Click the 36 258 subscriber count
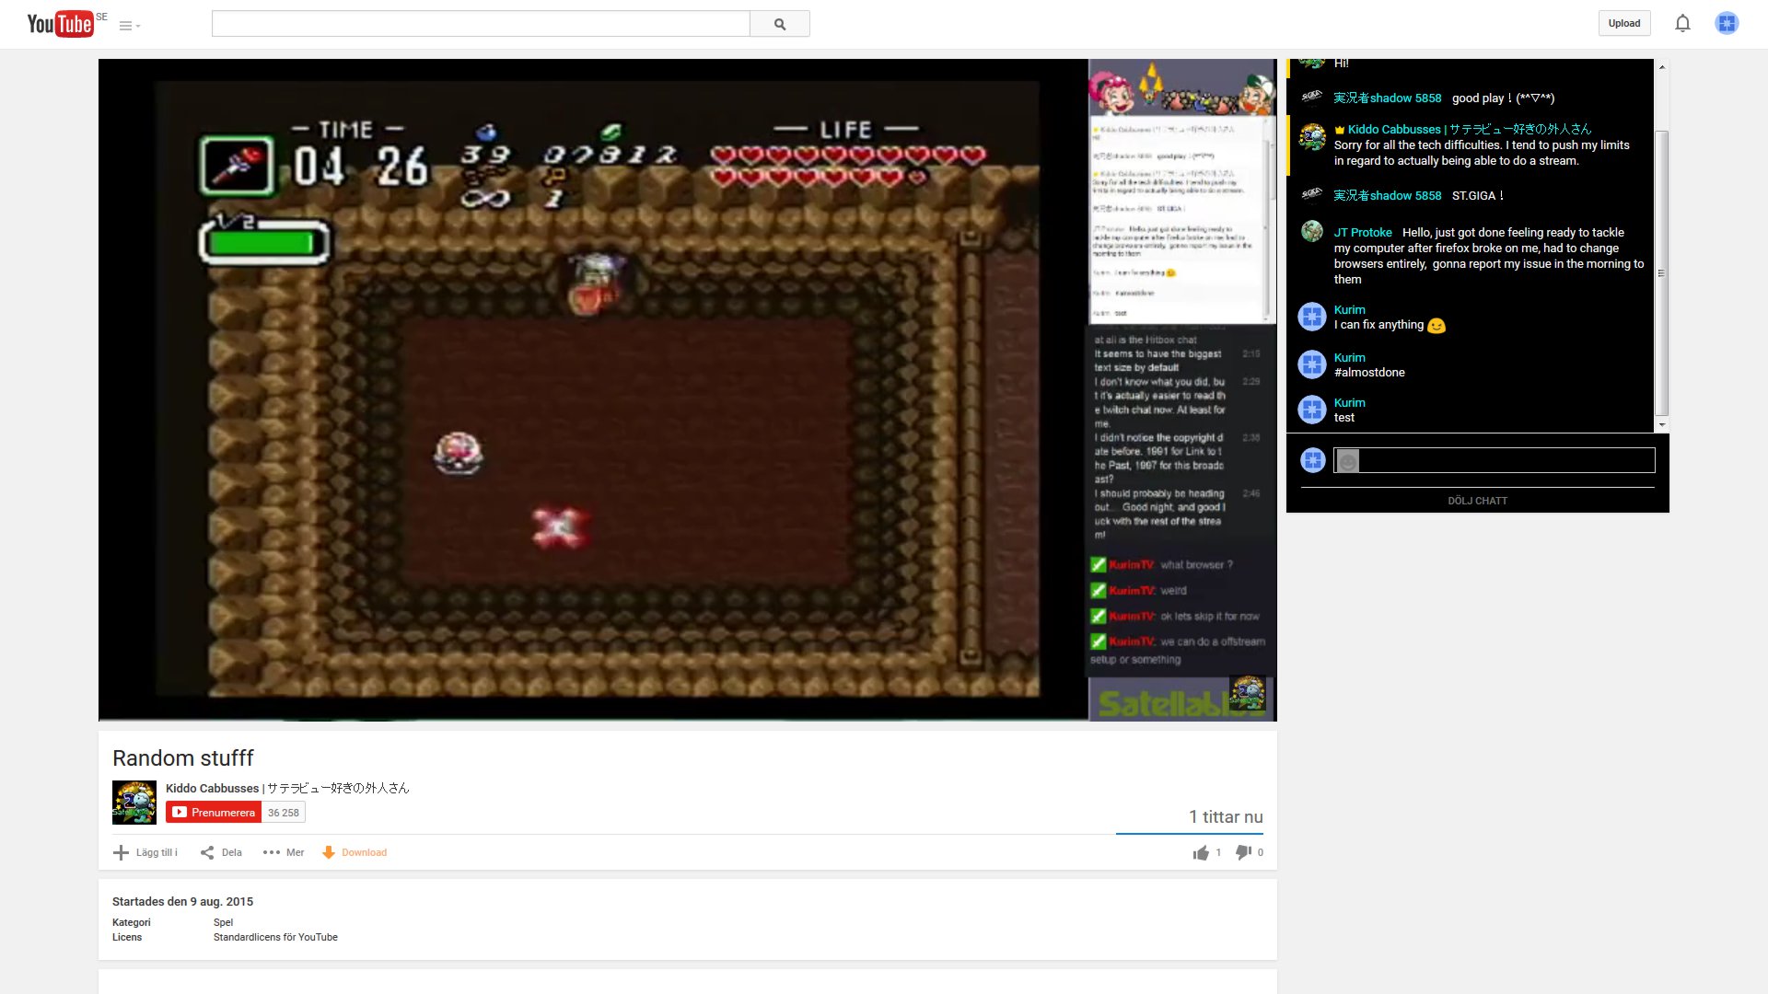This screenshot has height=994, width=1768. click(x=284, y=813)
